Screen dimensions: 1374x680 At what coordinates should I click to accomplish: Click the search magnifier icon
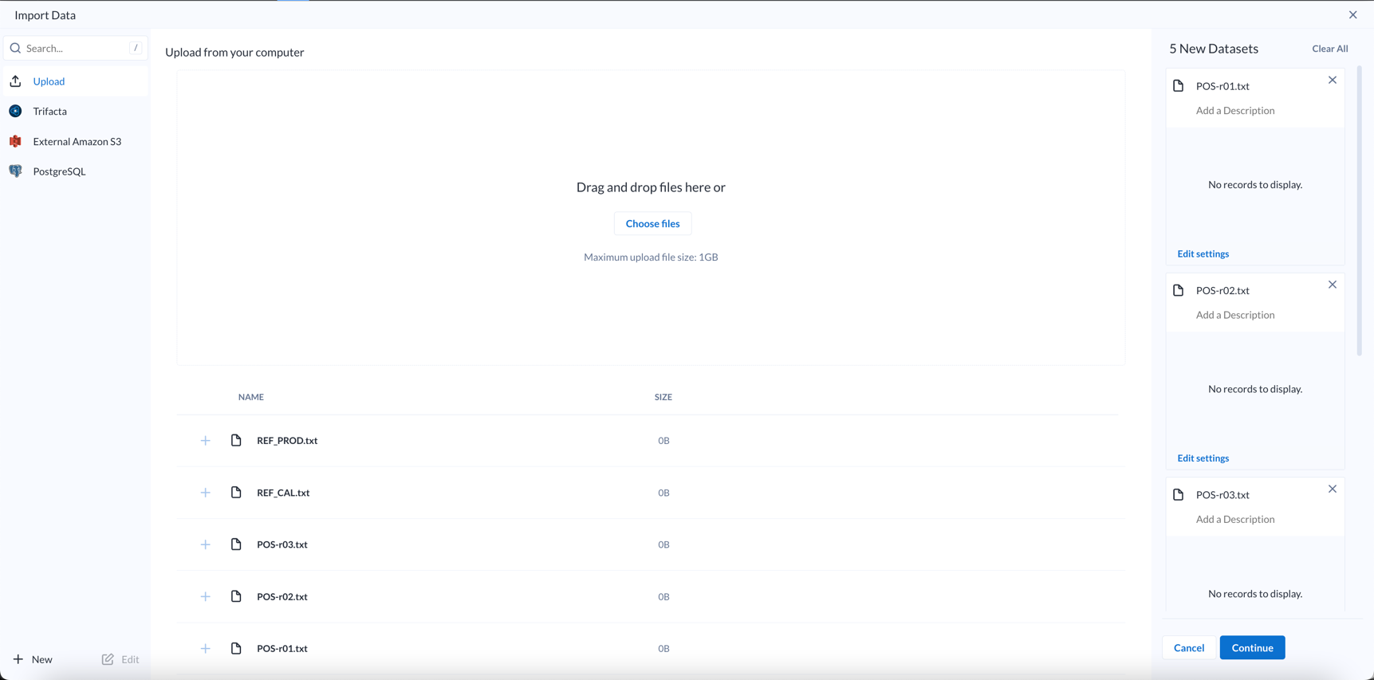point(15,49)
